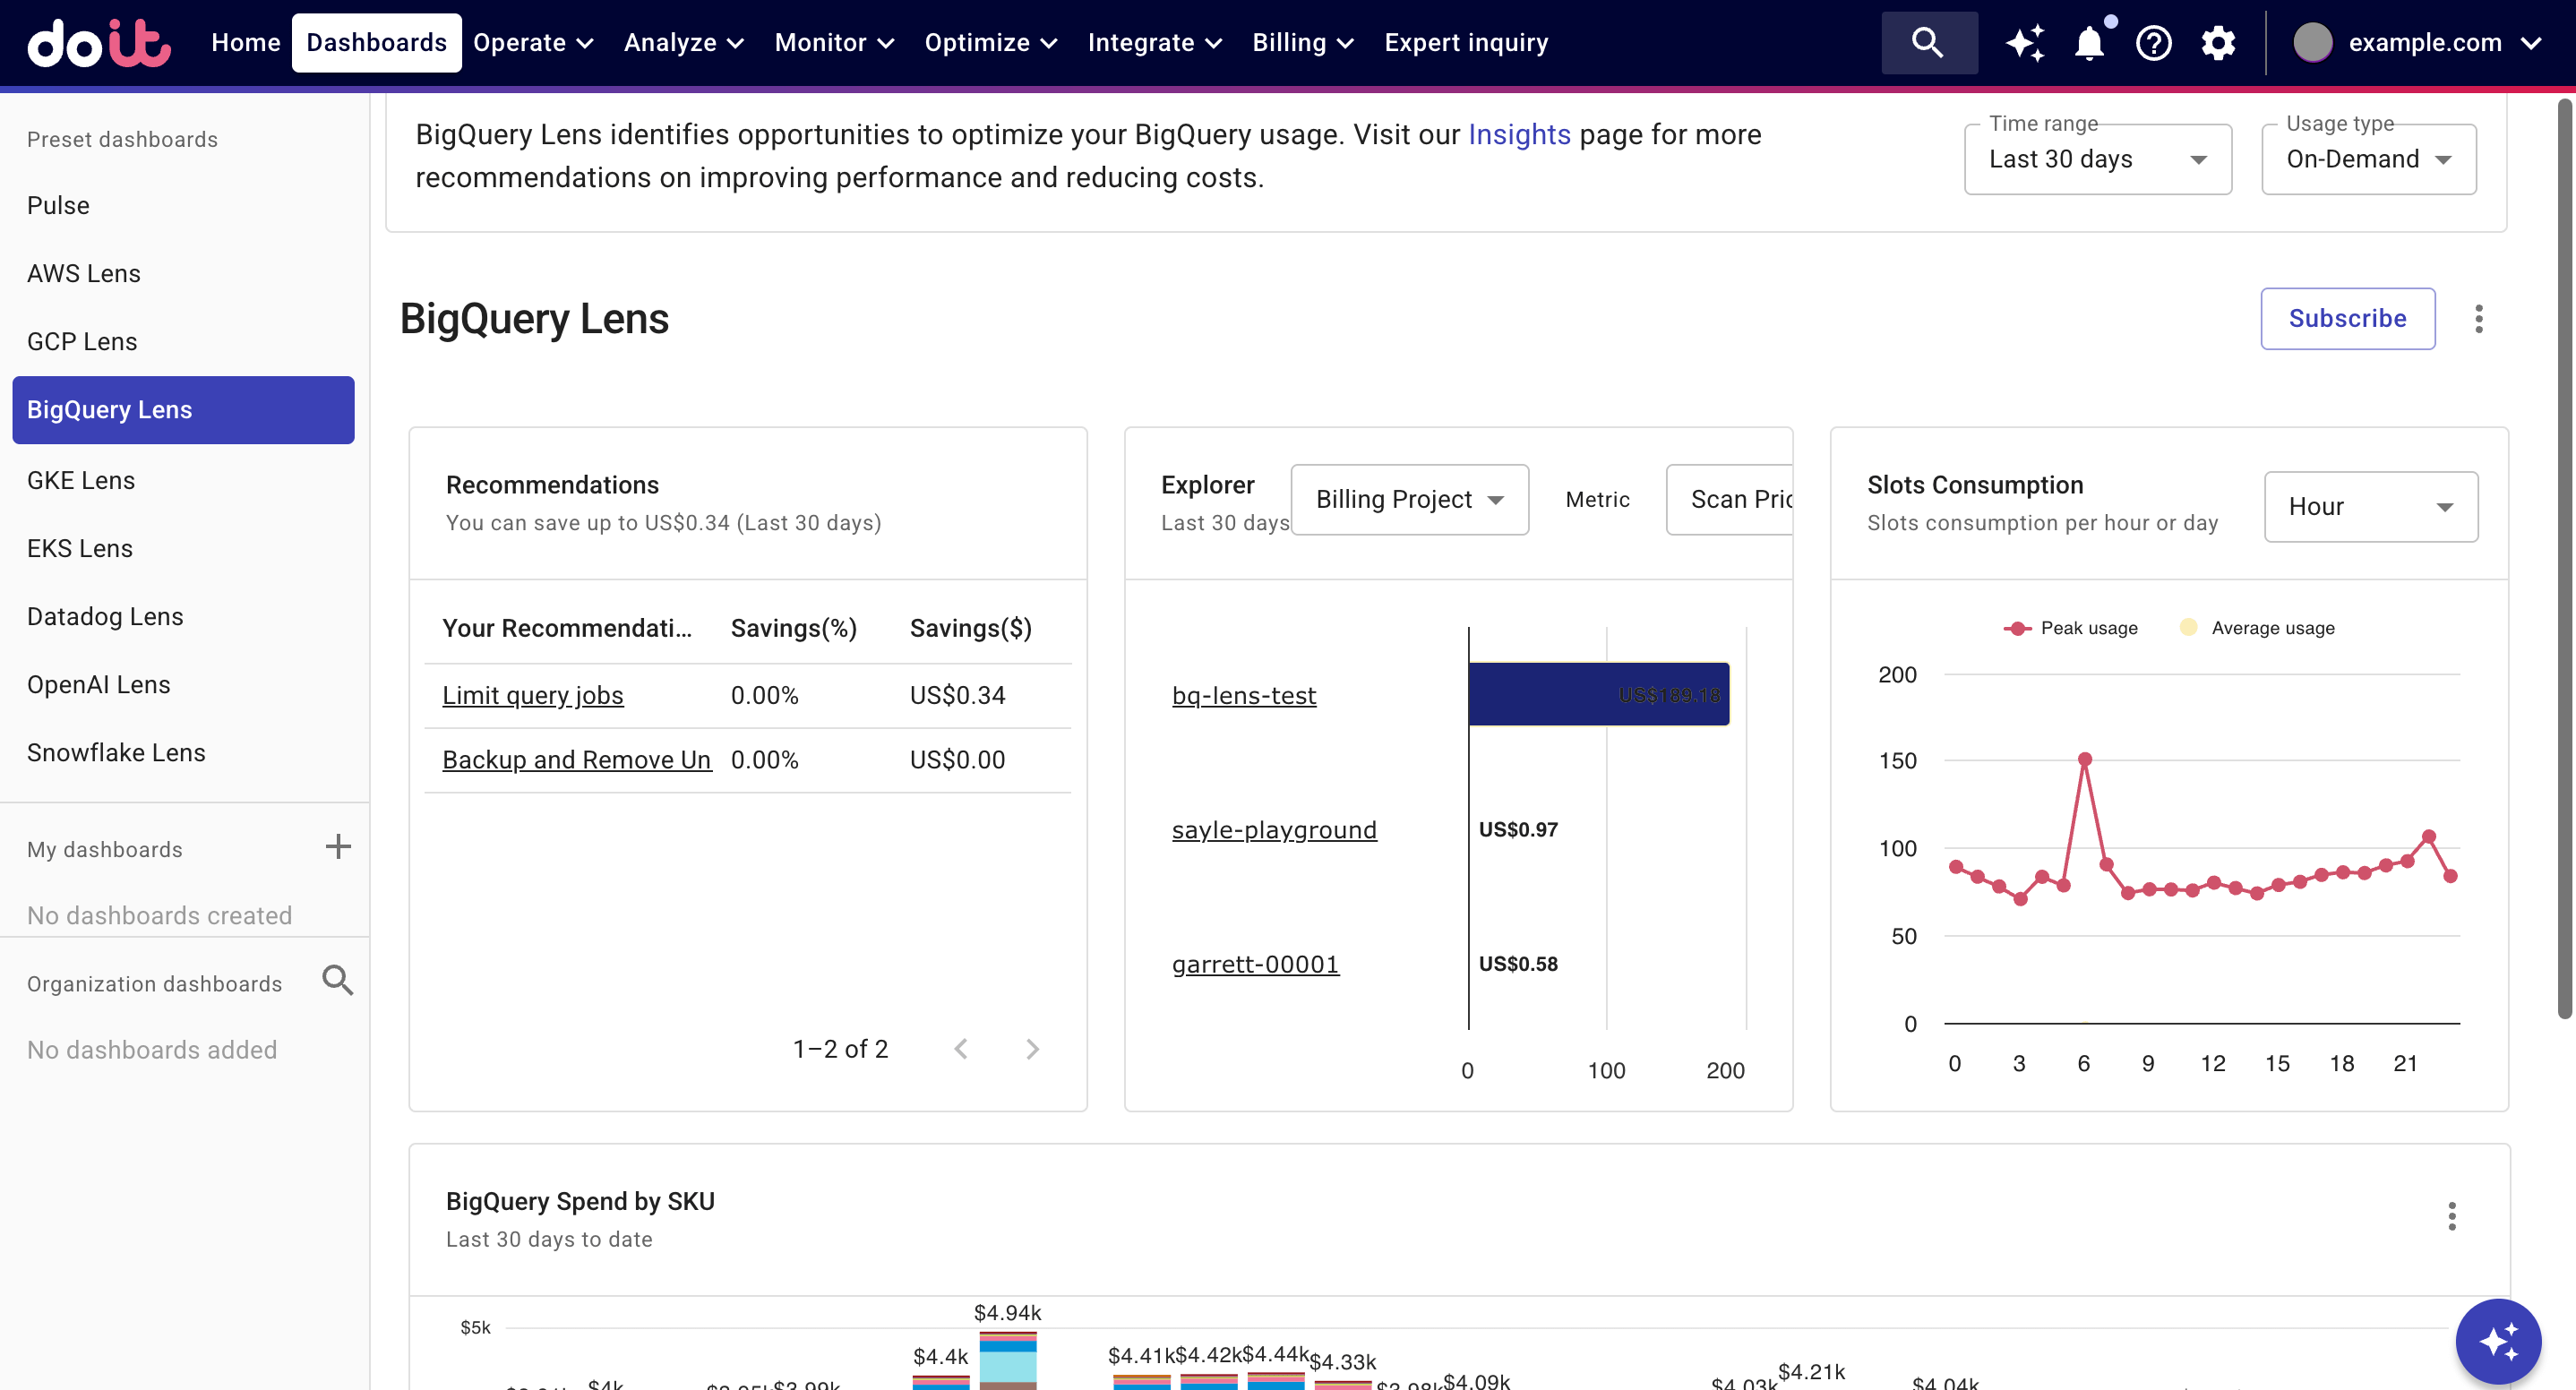Click floating sparkle assistant button
Image resolution: width=2576 pixels, height=1390 pixels.
coord(2498,1342)
